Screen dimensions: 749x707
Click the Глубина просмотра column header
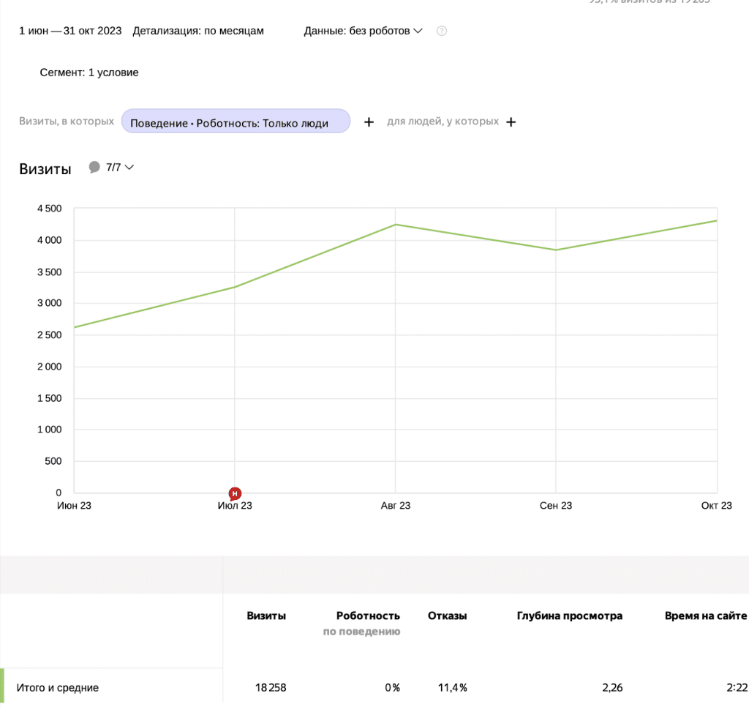[569, 616]
